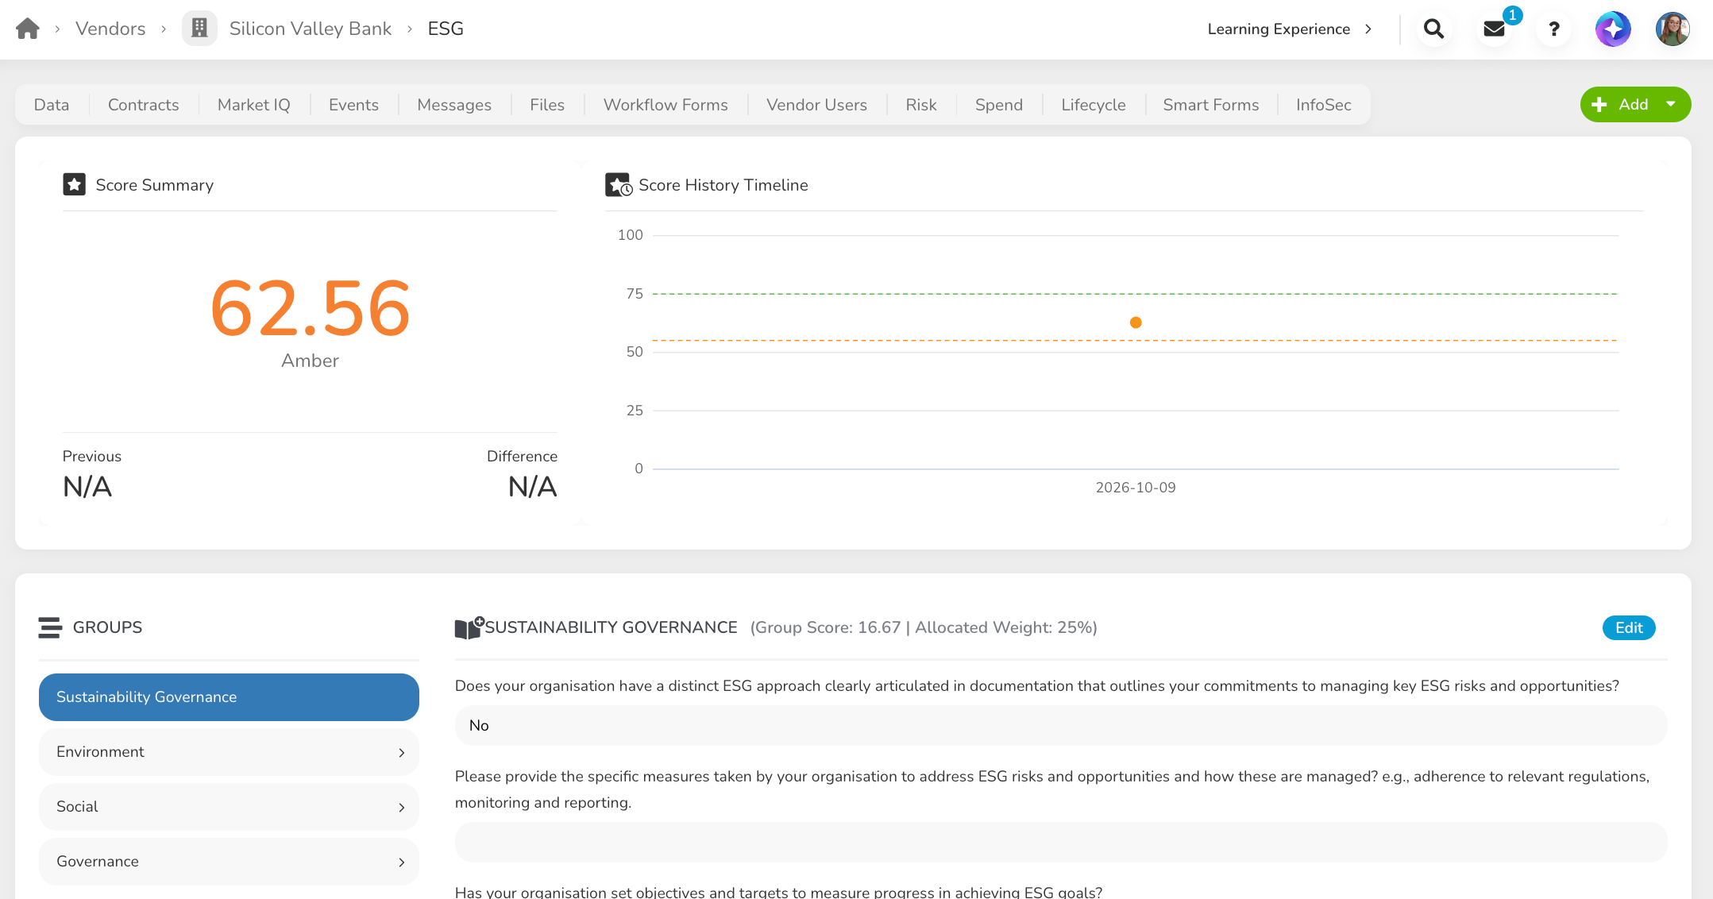Open the Lifecycle tab
Viewport: 1713px width, 899px height.
(x=1094, y=105)
